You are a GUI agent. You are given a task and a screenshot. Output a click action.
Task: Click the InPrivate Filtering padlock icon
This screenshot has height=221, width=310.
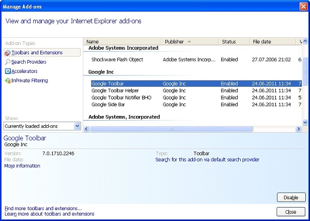(x=8, y=80)
